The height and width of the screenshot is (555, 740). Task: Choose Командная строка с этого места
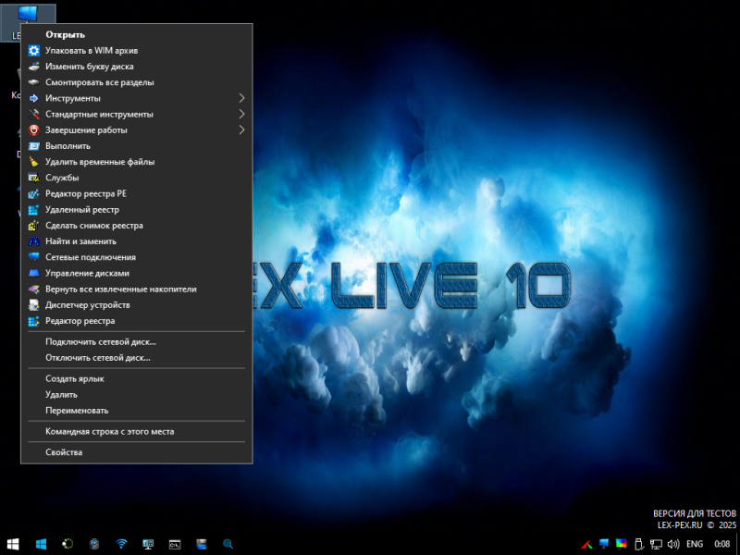coord(109,431)
